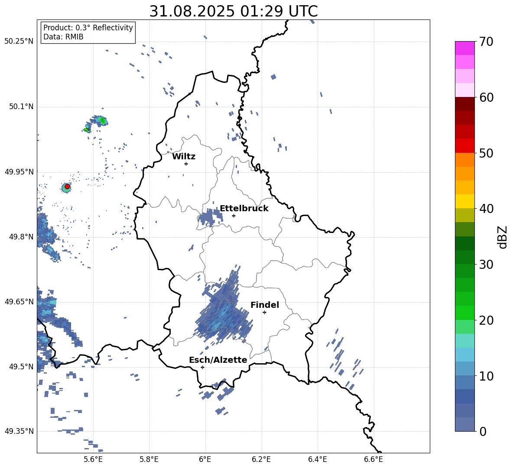Viewport: 513px width, 468px height.
Task: Click the 'Data: RMIB' text
Action: tap(63, 37)
